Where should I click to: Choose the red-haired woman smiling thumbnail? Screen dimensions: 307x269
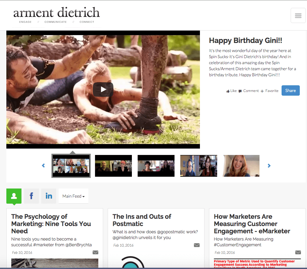(241, 166)
